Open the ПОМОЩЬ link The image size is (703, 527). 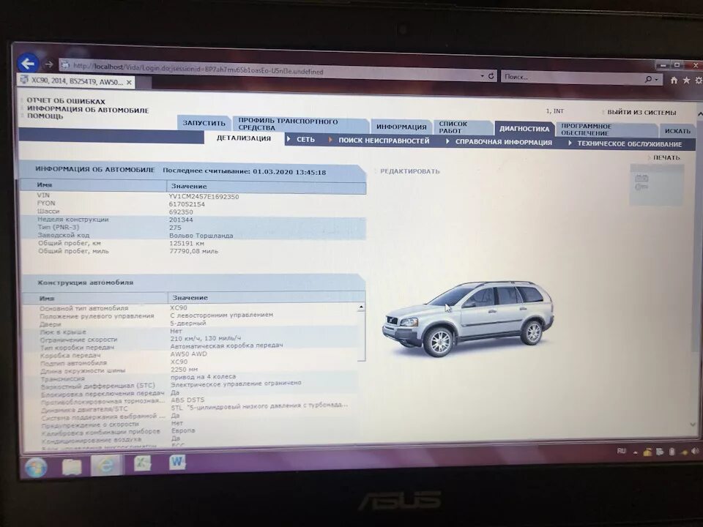[x=45, y=116]
